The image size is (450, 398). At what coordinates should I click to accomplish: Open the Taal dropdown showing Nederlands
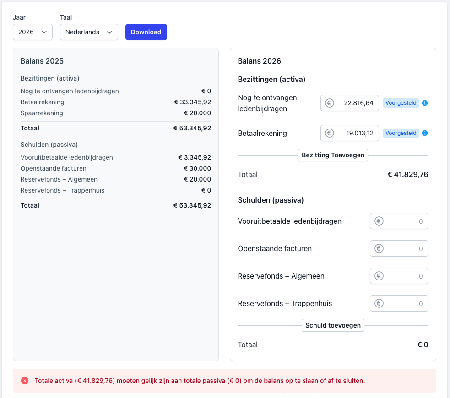89,32
